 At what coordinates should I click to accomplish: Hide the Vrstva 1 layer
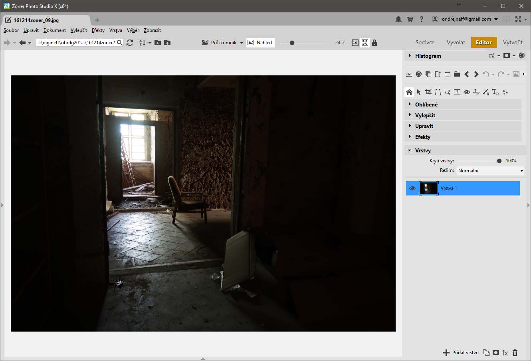point(412,188)
